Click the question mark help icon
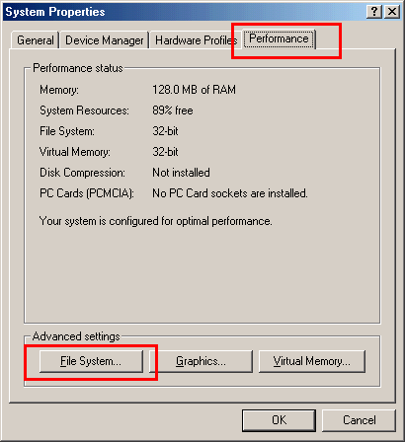The height and width of the screenshot is (442, 405). (x=374, y=12)
